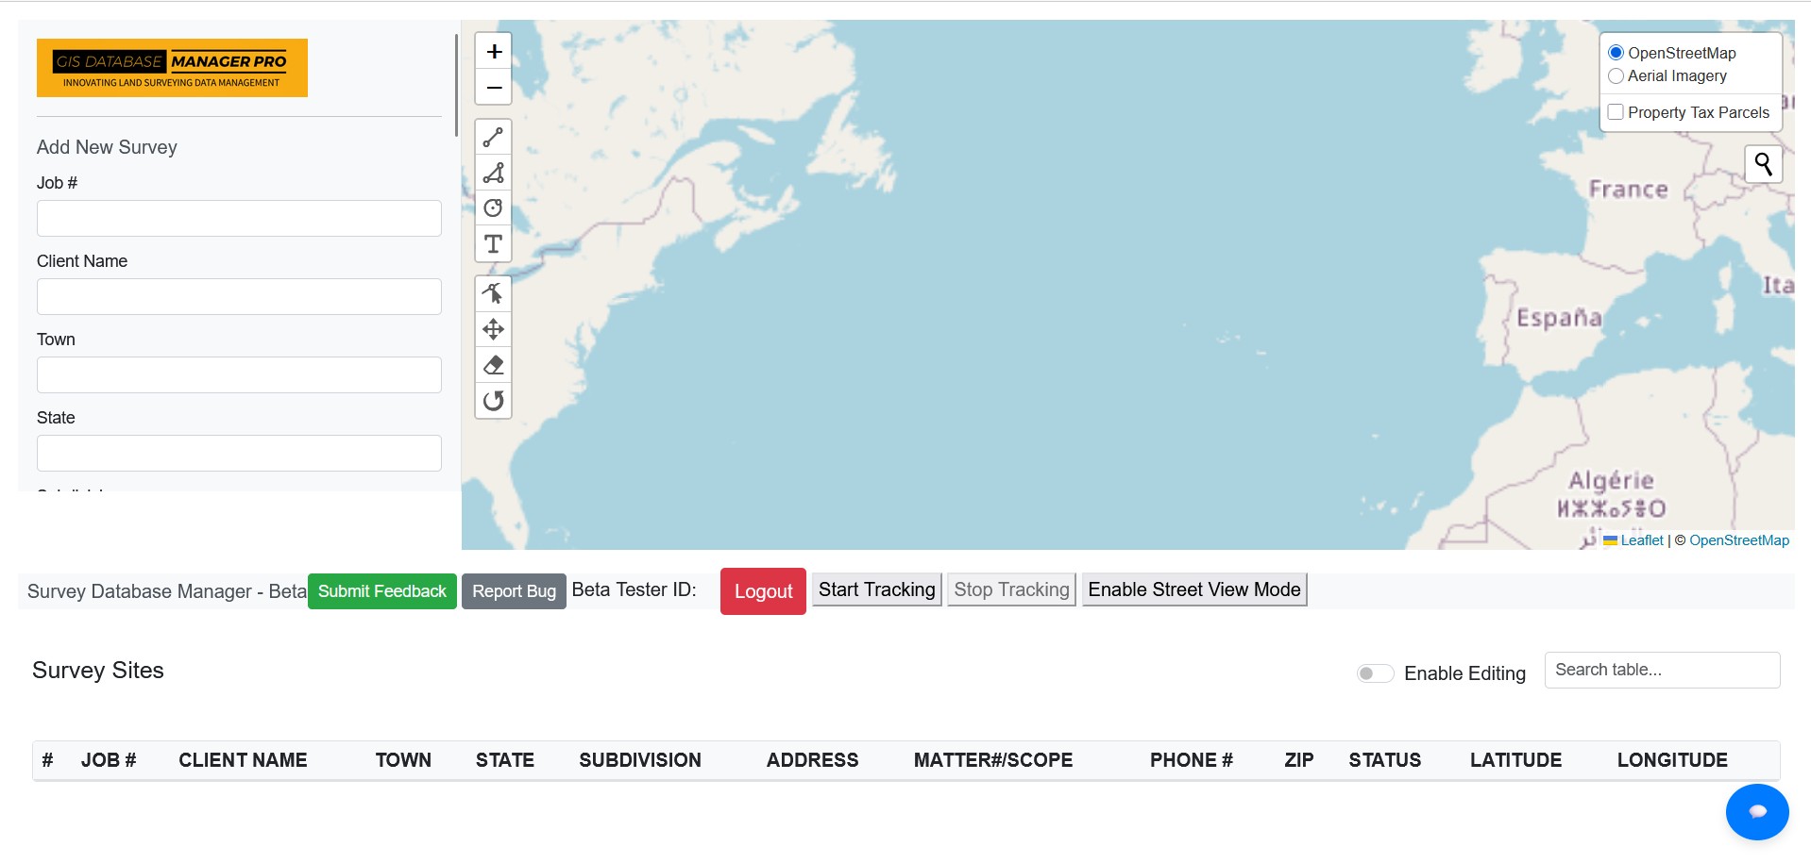Open the blue chat bubble widget
Screen dimensions: 1811x863
pos(1756,811)
